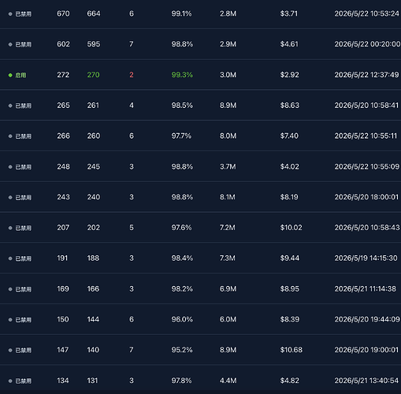
Task: Select the 98.5% success rate
Action: point(182,106)
